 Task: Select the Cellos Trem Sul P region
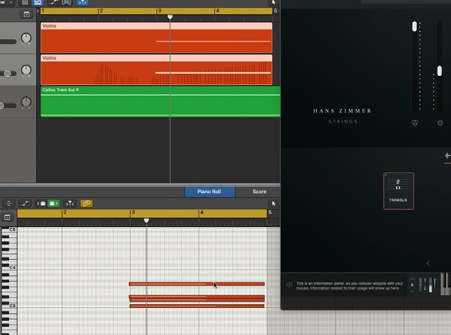pos(161,101)
